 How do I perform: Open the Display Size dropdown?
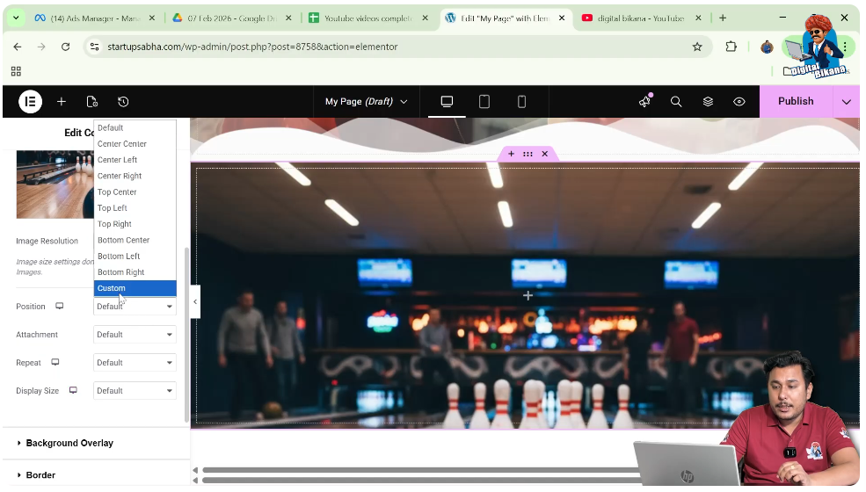pos(135,391)
